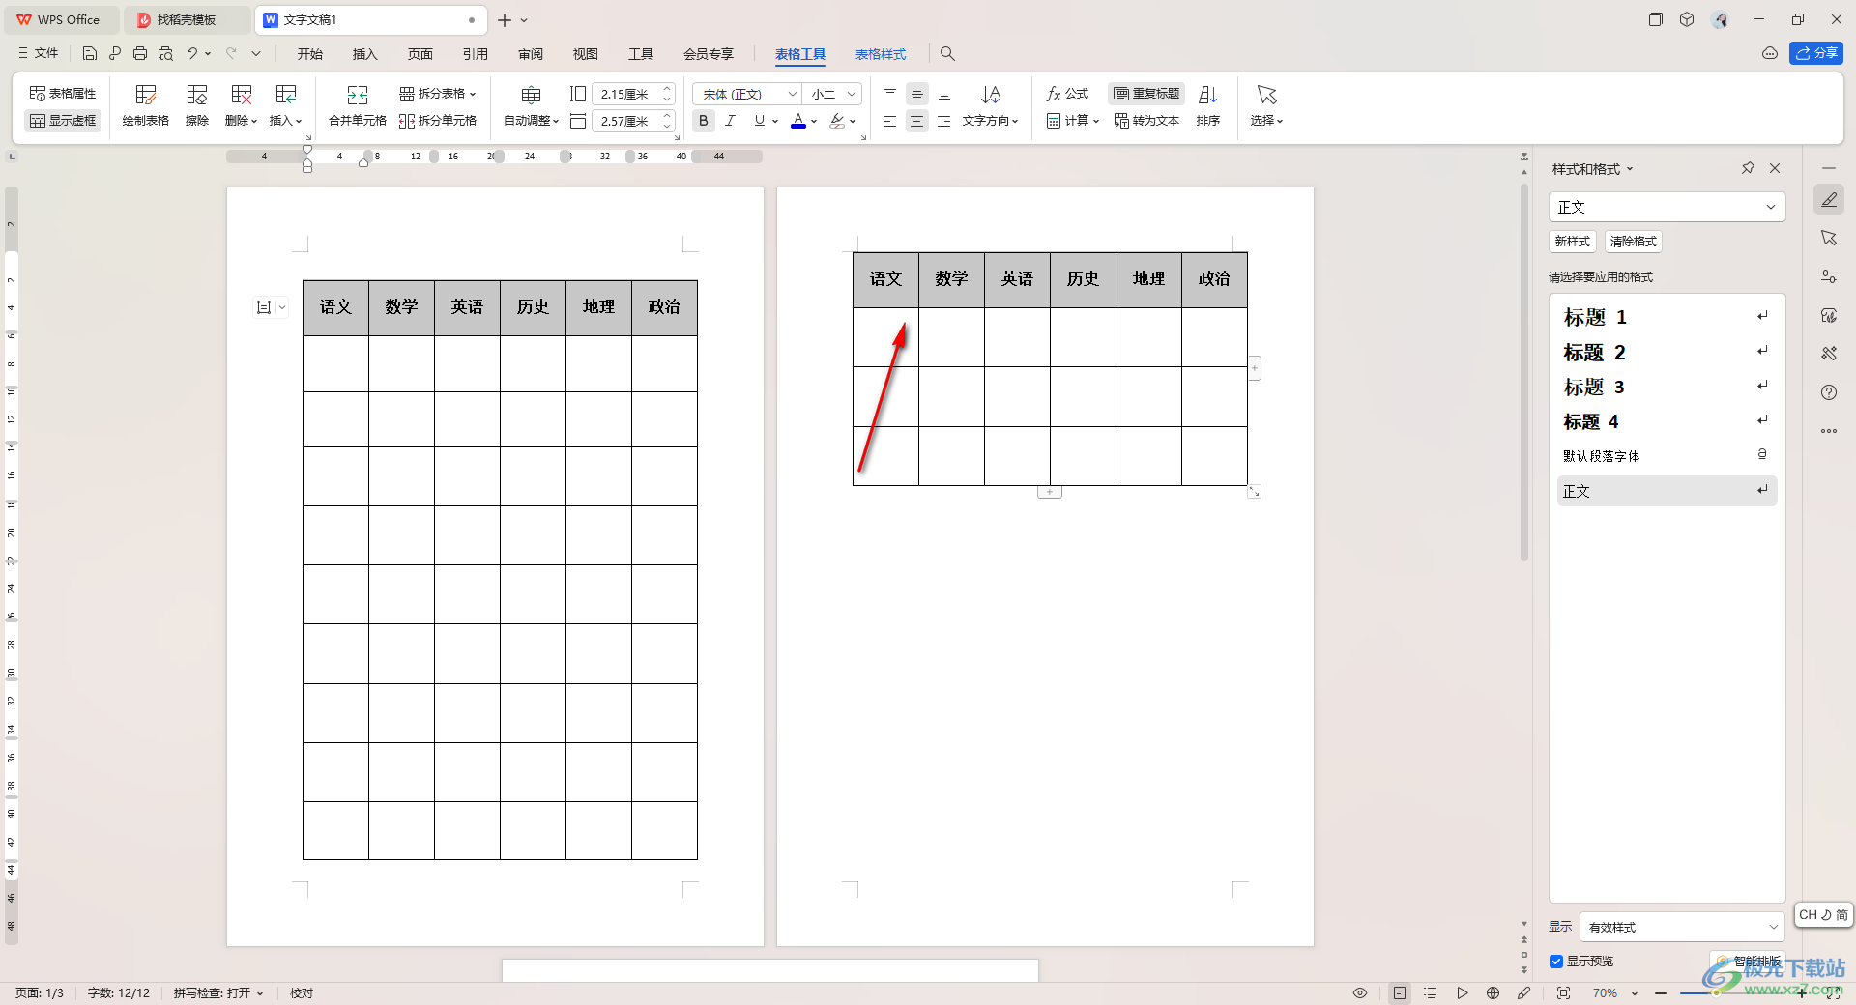Toggle Repeat Header Rows (重复标题)
Screen dimensions: 1856x1005
[1146, 94]
